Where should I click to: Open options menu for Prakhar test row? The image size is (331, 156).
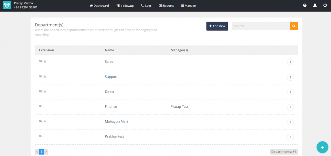291,137
